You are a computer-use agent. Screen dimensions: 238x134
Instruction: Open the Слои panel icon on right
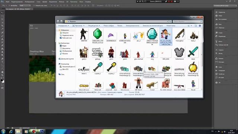pyautogui.click(x=216, y=67)
